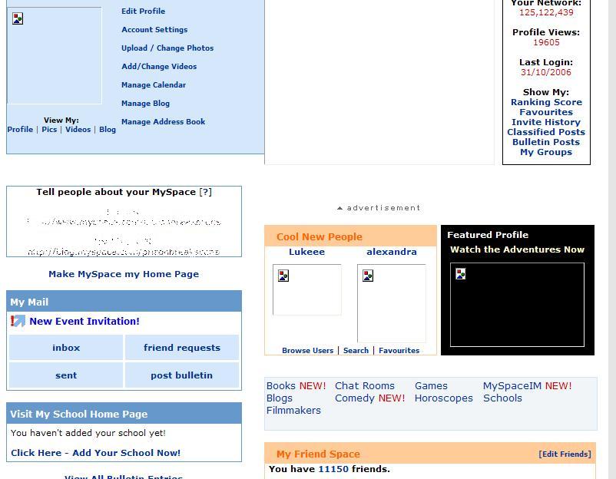The height and width of the screenshot is (479, 616).
Task: Click Your Network count 125,122,439
Action: [x=546, y=12]
